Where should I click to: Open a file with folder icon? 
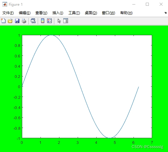pyautogui.click(x=10, y=21)
